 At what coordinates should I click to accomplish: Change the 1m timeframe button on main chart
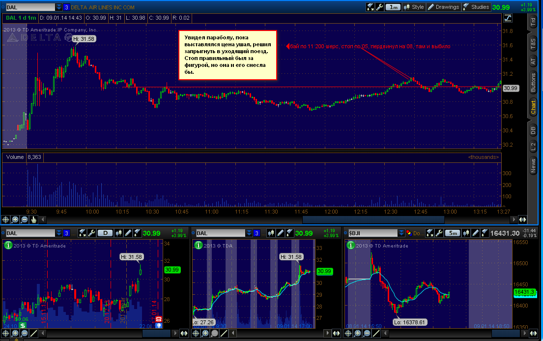point(393,7)
